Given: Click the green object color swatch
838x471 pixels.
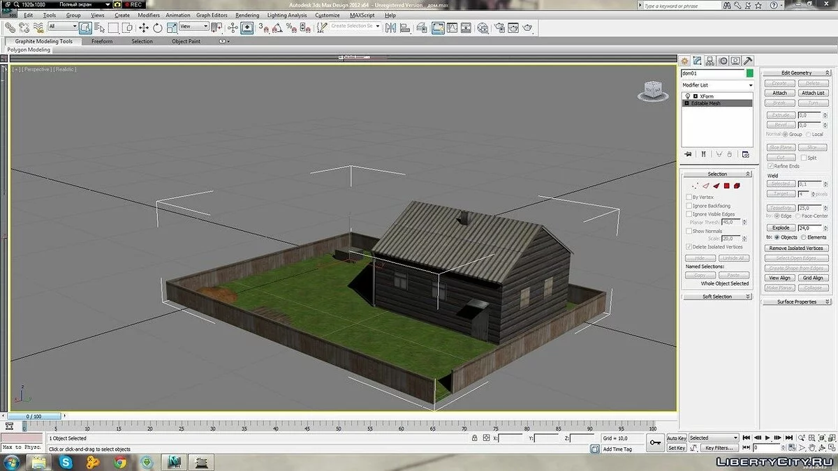Looking at the screenshot, I should coord(750,73).
